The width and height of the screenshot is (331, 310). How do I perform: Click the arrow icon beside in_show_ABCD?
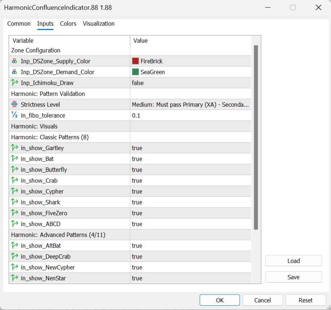pos(14,224)
